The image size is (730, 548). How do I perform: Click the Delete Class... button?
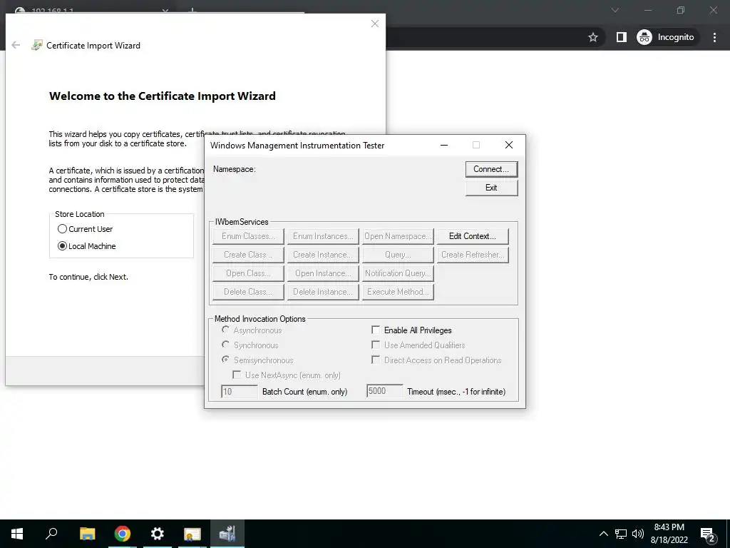[x=248, y=292]
